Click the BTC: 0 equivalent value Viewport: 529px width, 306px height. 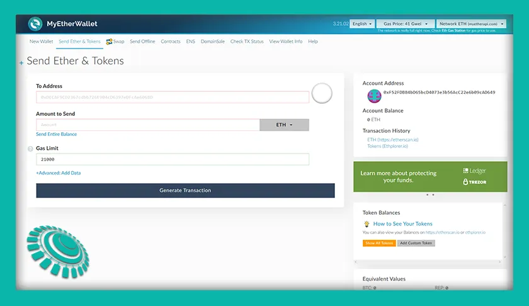tap(370, 288)
